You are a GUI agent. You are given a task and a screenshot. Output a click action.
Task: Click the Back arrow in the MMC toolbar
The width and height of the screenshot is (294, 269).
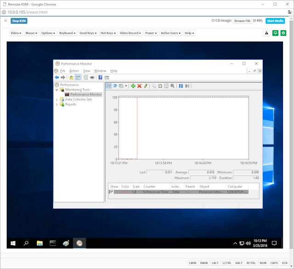pyautogui.click(x=57, y=78)
